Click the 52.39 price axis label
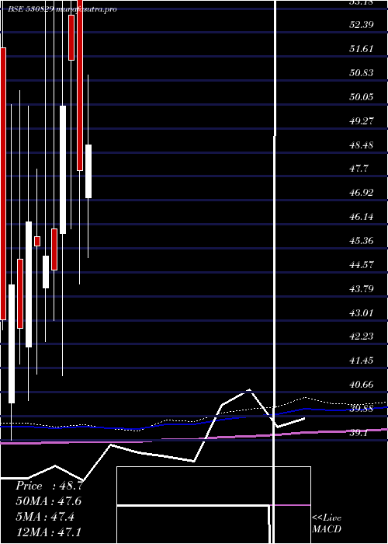 point(362,25)
